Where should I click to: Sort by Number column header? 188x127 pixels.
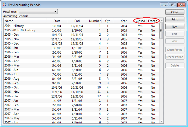(95, 21)
